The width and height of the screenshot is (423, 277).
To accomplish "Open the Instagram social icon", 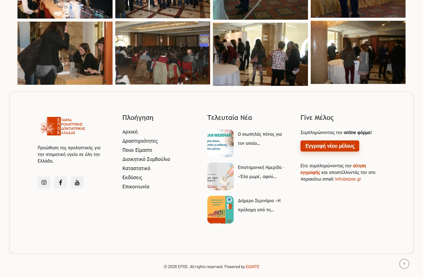I will coord(44,182).
